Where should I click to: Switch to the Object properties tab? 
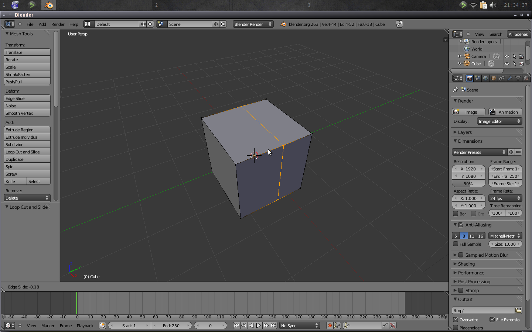coord(494,78)
